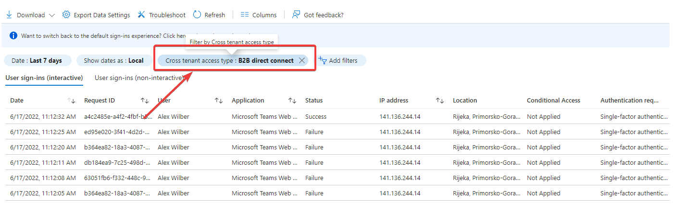The width and height of the screenshot is (674, 205).
Task: Sort by User column arrows
Action: point(219,101)
